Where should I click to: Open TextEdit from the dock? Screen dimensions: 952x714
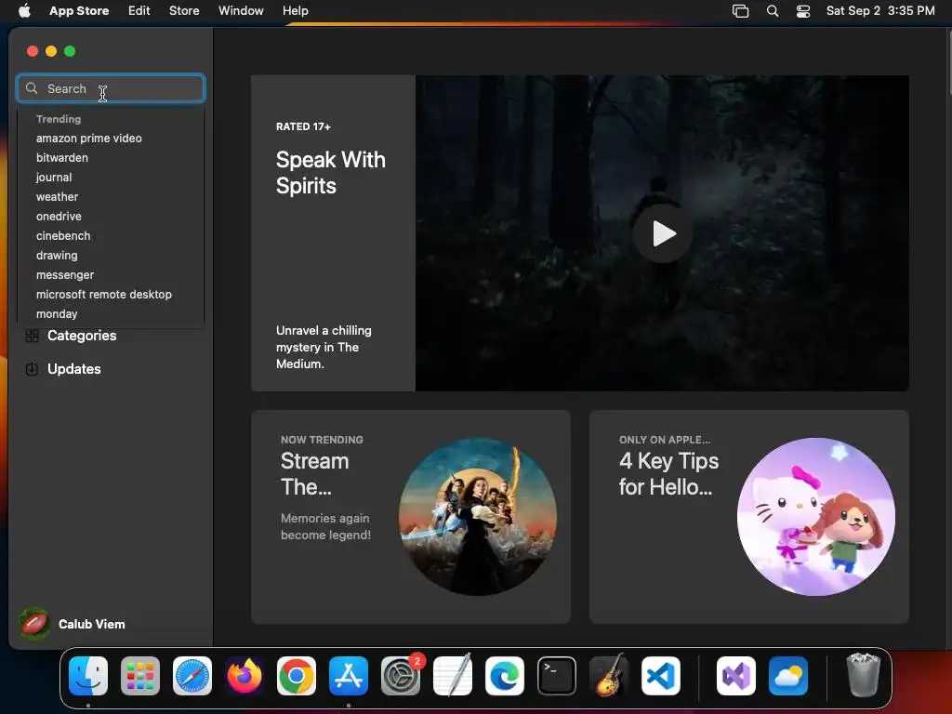coord(453,675)
